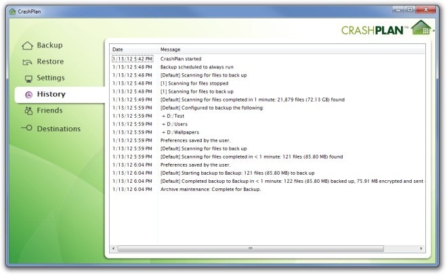
Task: Click the Friends people icon
Action: 28,110
